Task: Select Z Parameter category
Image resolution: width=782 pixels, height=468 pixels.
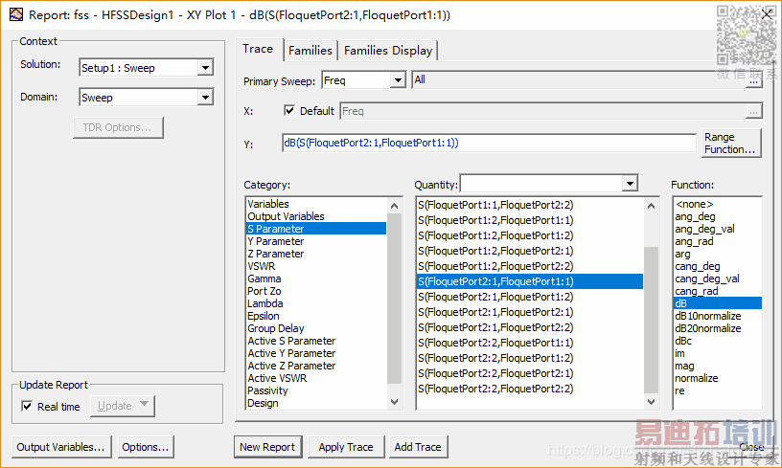Action: click(275, 254)
